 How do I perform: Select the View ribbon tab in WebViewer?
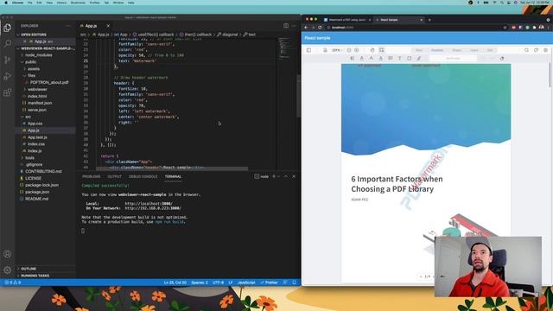[x=418, y=50]
